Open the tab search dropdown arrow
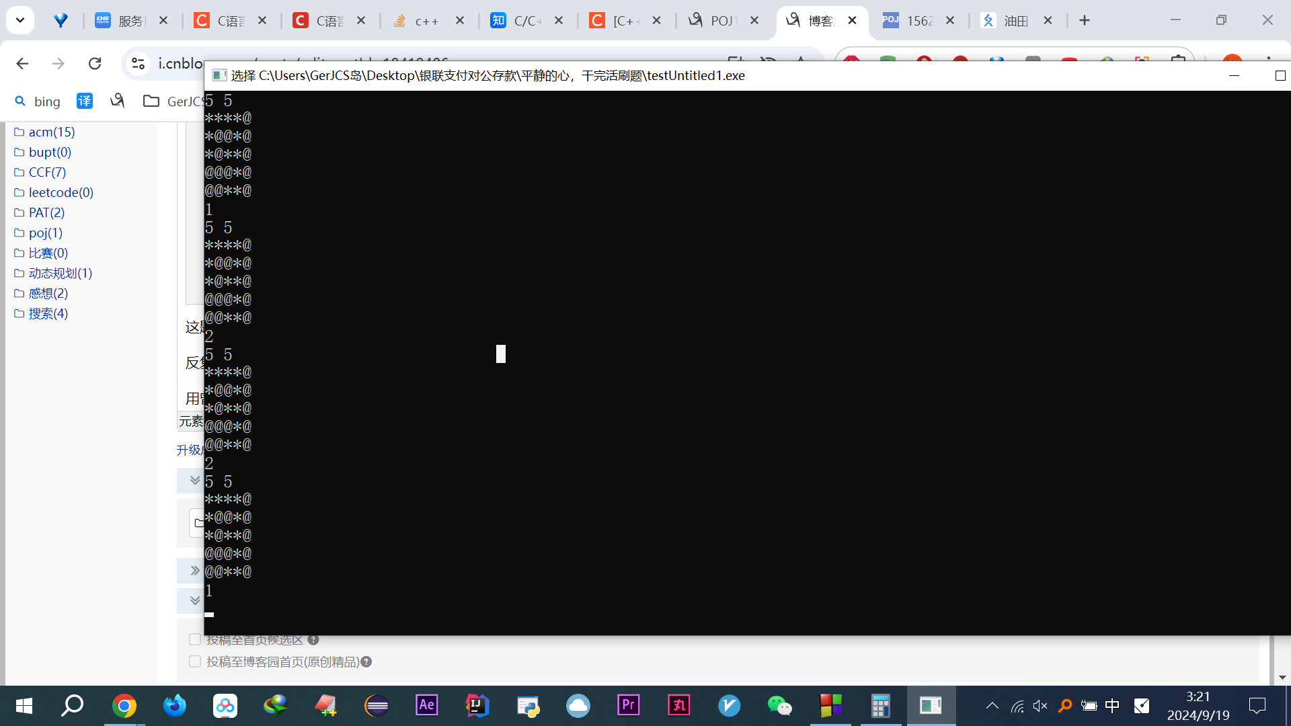Viewport: 1291px width, 726px height. (20, 20)
